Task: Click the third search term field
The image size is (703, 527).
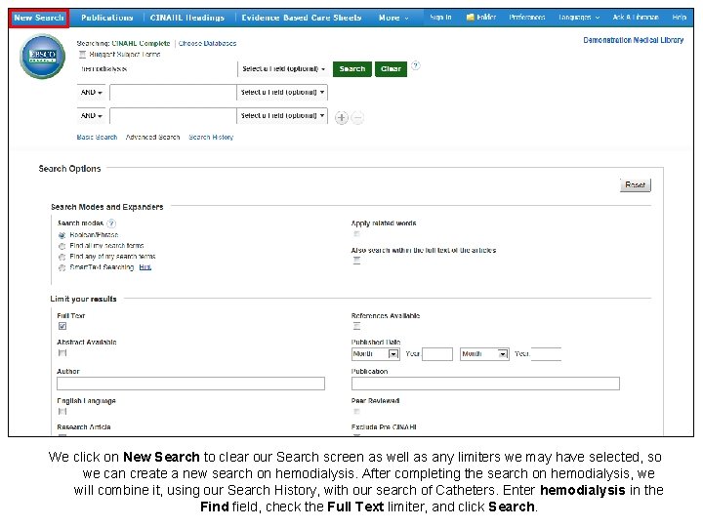Action: click(x=173, y=115)
